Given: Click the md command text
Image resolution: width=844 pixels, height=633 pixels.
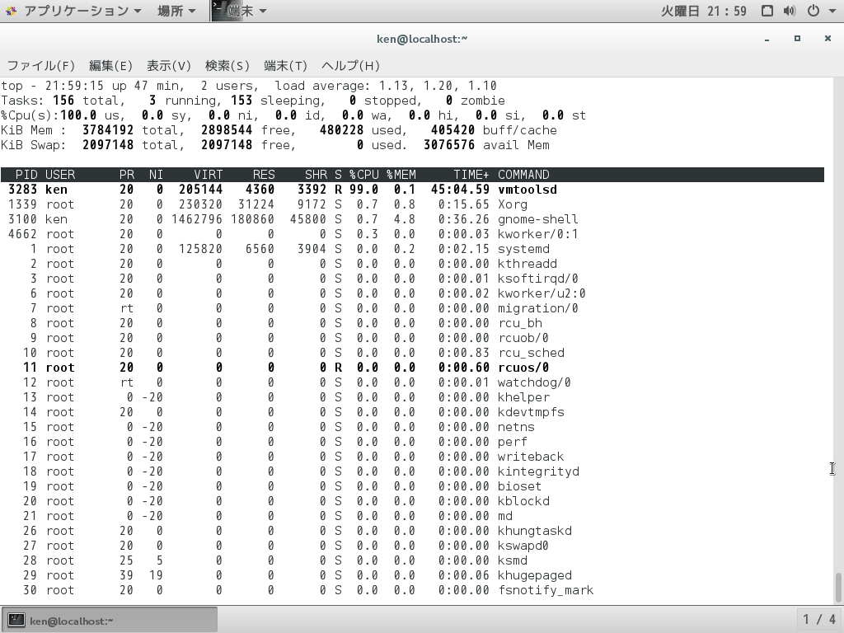Looking at the screenshot, I should click(x=505, y=516).
